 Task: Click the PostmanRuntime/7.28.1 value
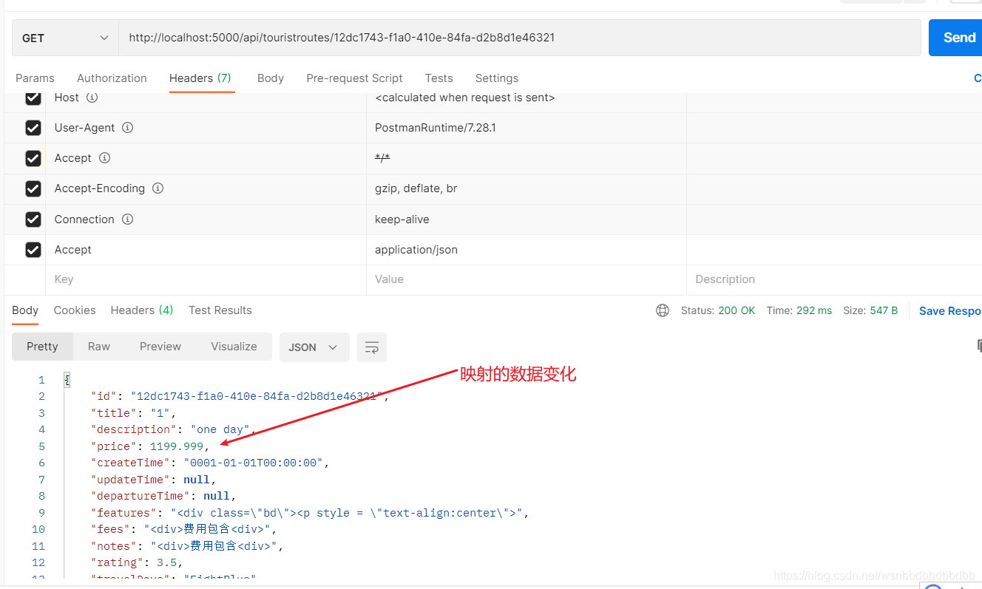tap(436, 128)
